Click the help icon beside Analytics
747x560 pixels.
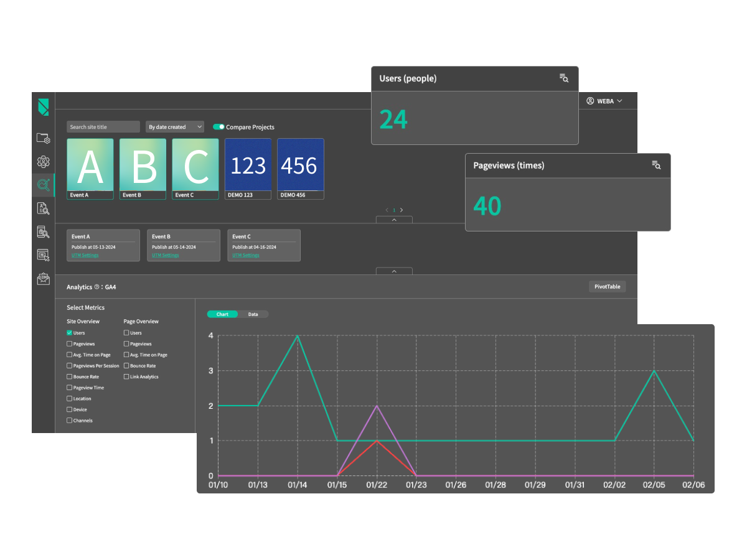point(96,287)
